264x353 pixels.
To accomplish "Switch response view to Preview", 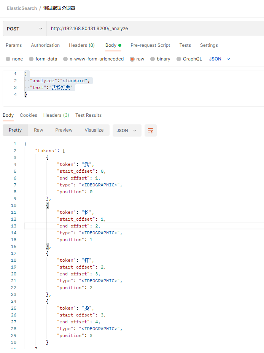I will point(64,130).
